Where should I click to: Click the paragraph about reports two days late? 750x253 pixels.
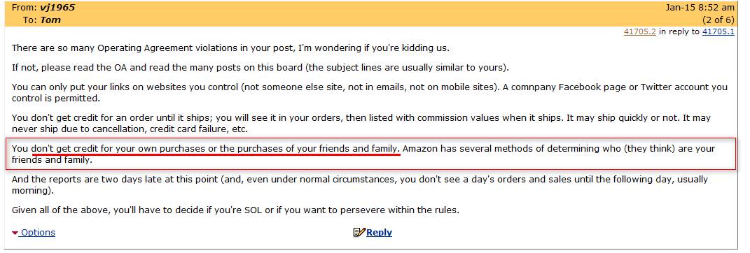[x=360, y=185]
